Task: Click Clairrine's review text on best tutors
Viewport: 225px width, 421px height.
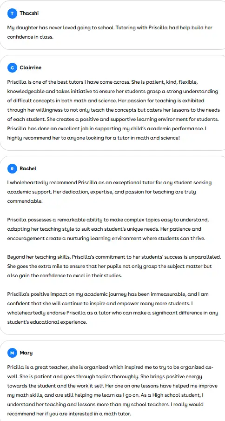Action: click(114, 110)
